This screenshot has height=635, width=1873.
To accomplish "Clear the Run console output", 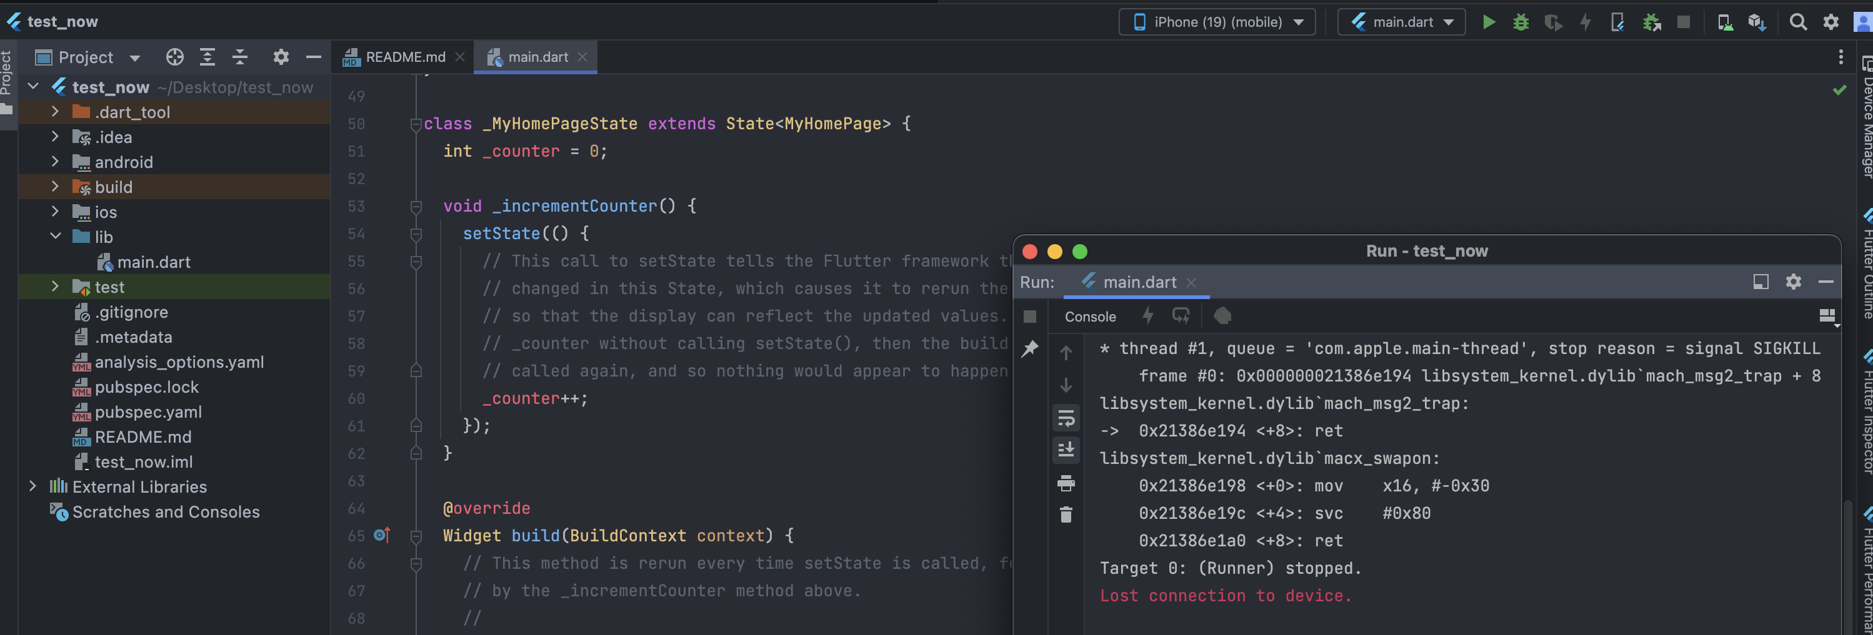I will point(1066,515).
